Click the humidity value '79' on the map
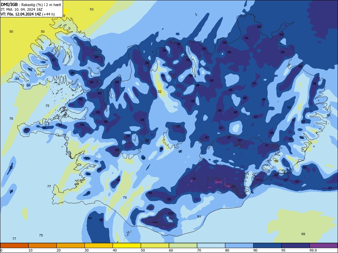Screen dimensions: 338x253 pos(125,197)
